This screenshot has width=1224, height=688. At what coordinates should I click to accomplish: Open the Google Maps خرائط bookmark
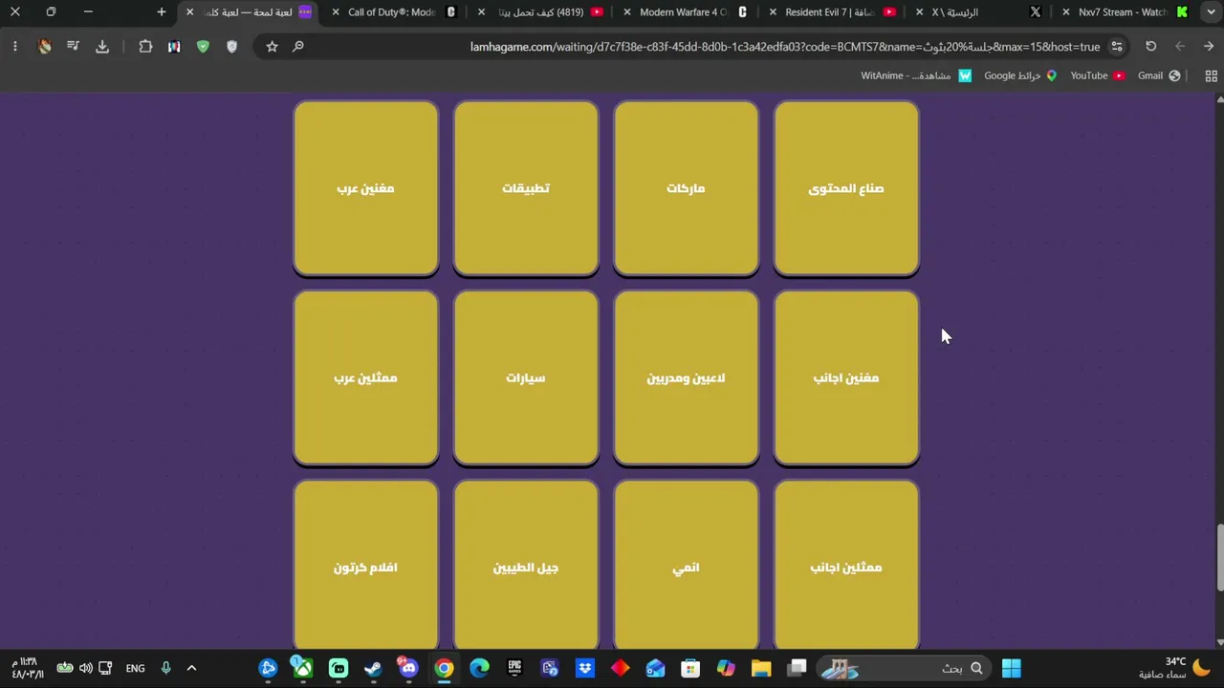pyautogui.click(x=1020, y=75)
